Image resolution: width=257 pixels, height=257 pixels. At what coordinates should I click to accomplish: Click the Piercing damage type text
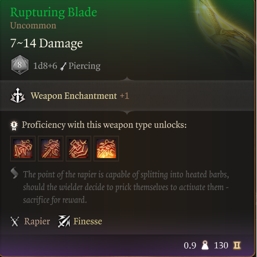coord(85,66)
